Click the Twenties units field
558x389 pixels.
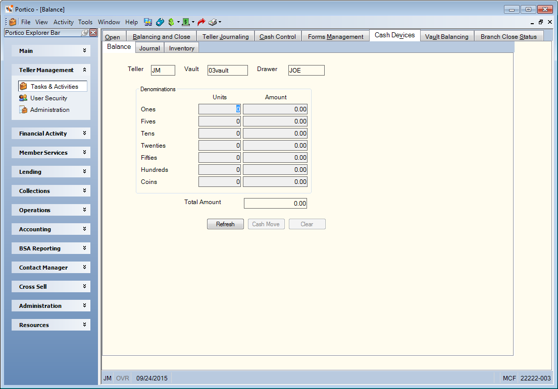[x=220, y=146]
